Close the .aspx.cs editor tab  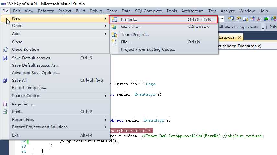coord(239,38)
